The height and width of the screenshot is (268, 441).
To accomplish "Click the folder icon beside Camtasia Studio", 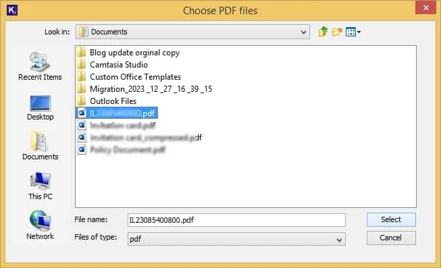I will coord(82,65).
